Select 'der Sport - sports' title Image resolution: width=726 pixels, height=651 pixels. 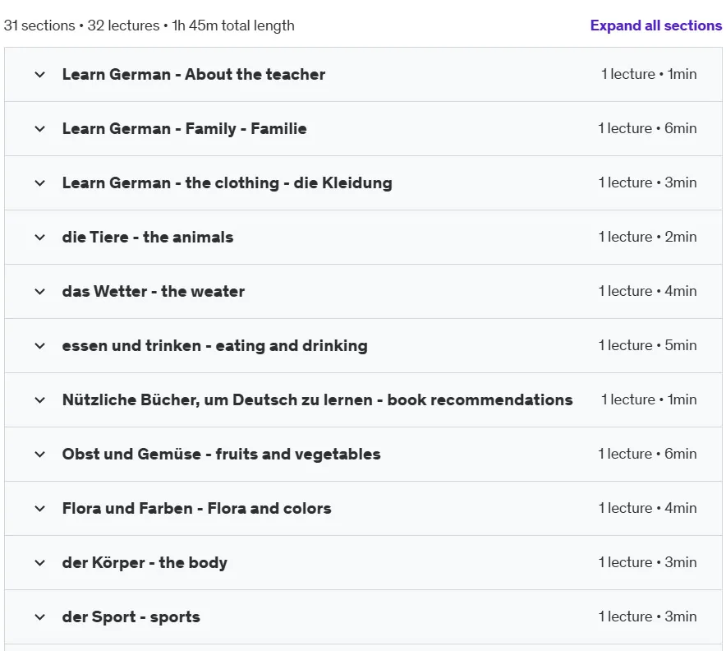[x=131, y=616]
